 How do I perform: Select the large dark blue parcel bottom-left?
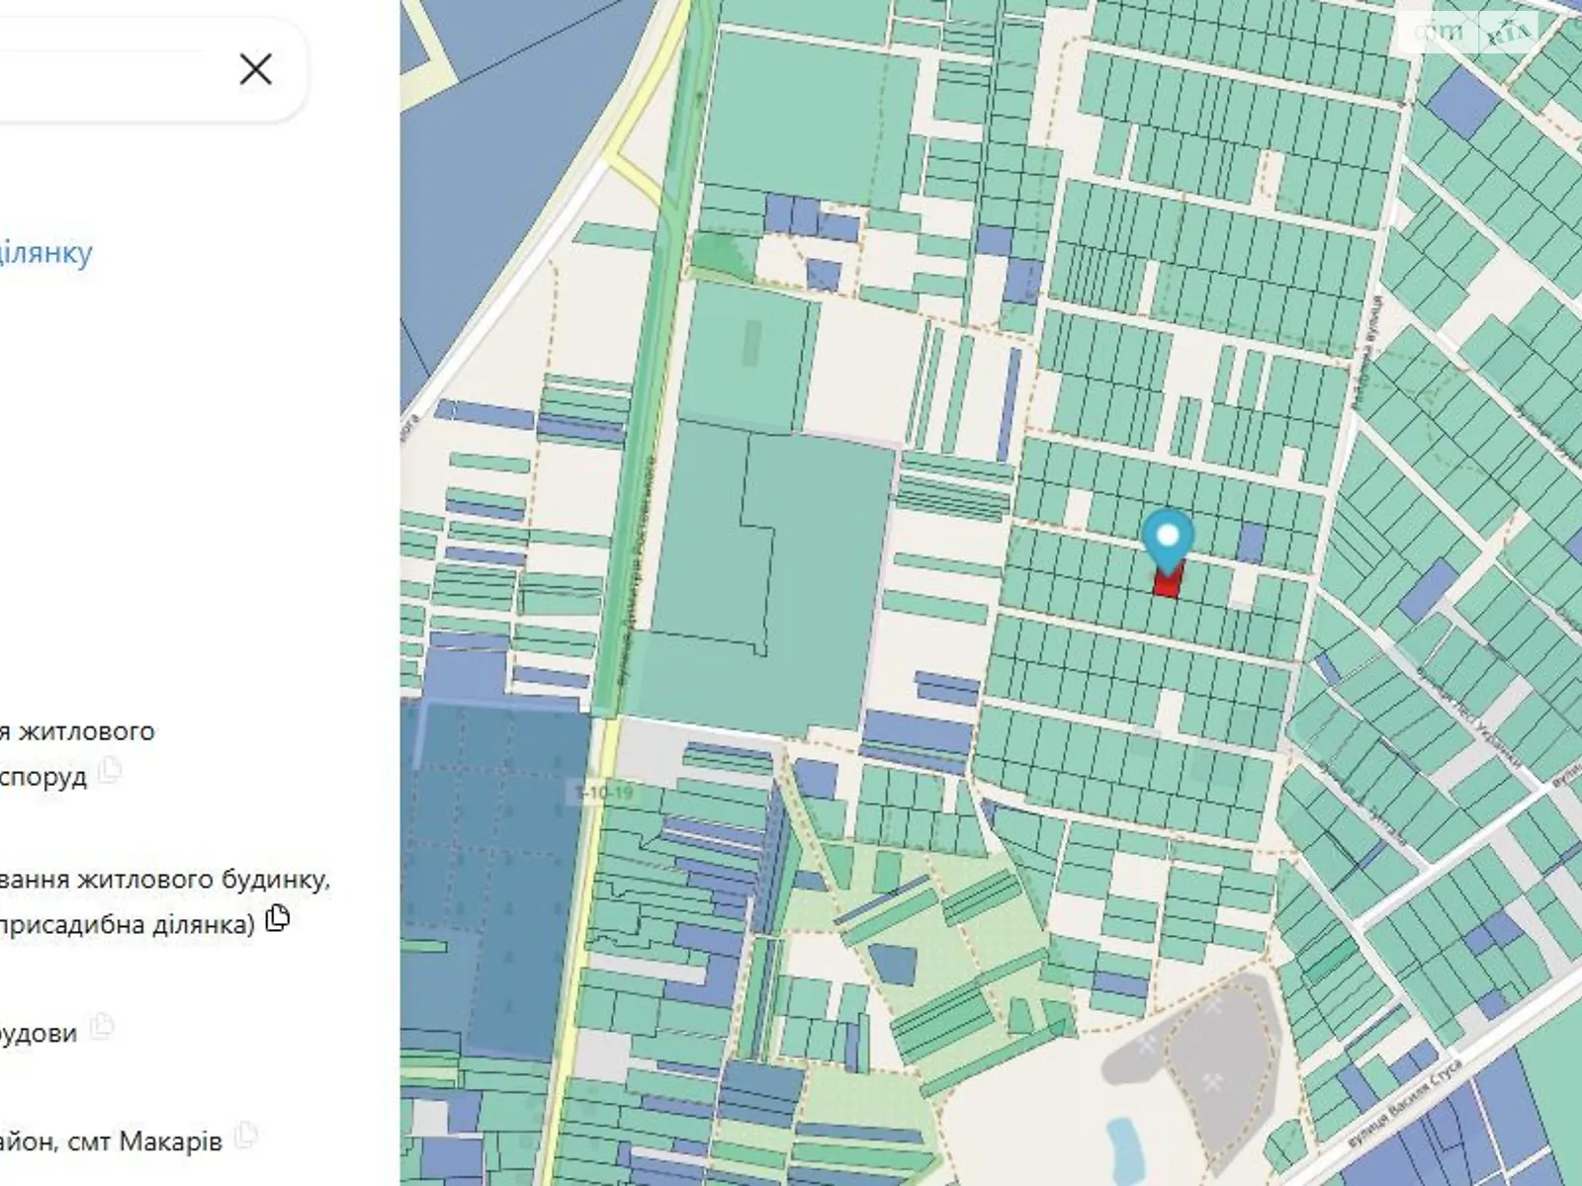(494, 870)
